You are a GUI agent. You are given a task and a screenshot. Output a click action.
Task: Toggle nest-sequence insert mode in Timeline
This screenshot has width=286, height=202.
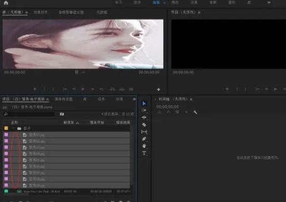pyautogui.click(x=159, y=112)
